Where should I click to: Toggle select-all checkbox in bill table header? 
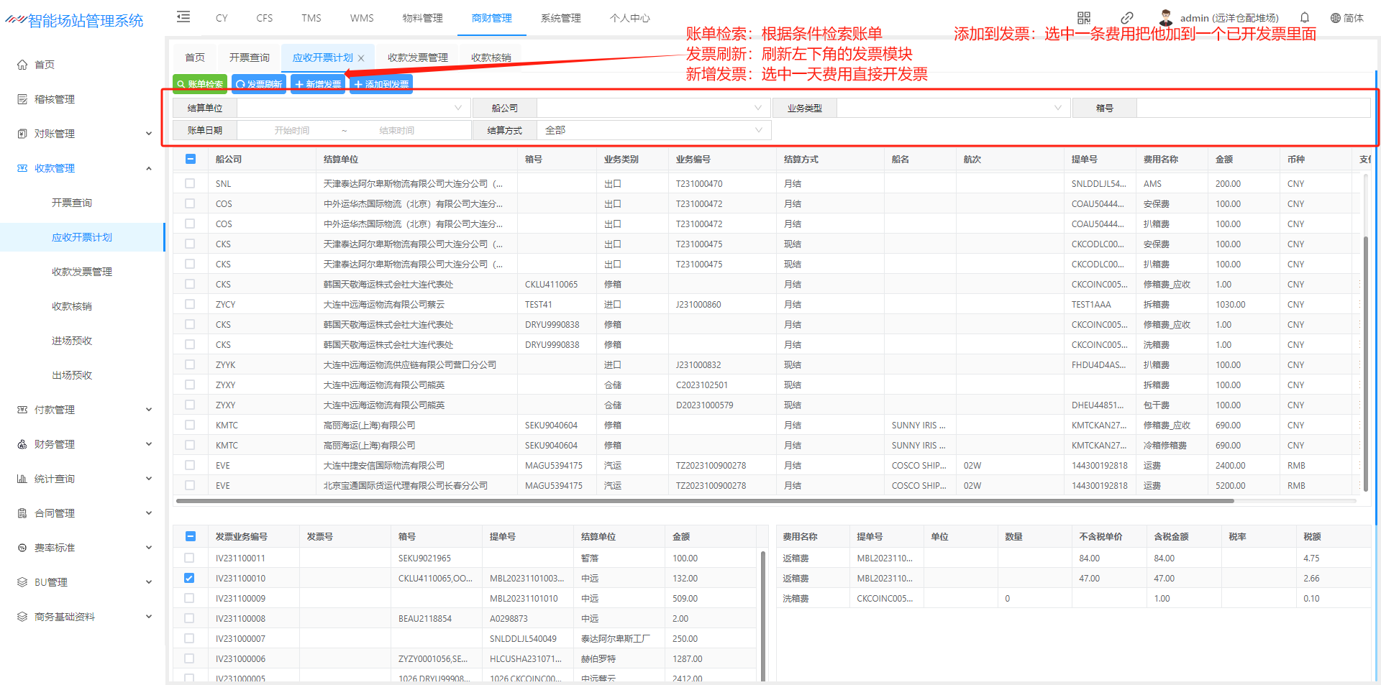[x=191, y=159]
